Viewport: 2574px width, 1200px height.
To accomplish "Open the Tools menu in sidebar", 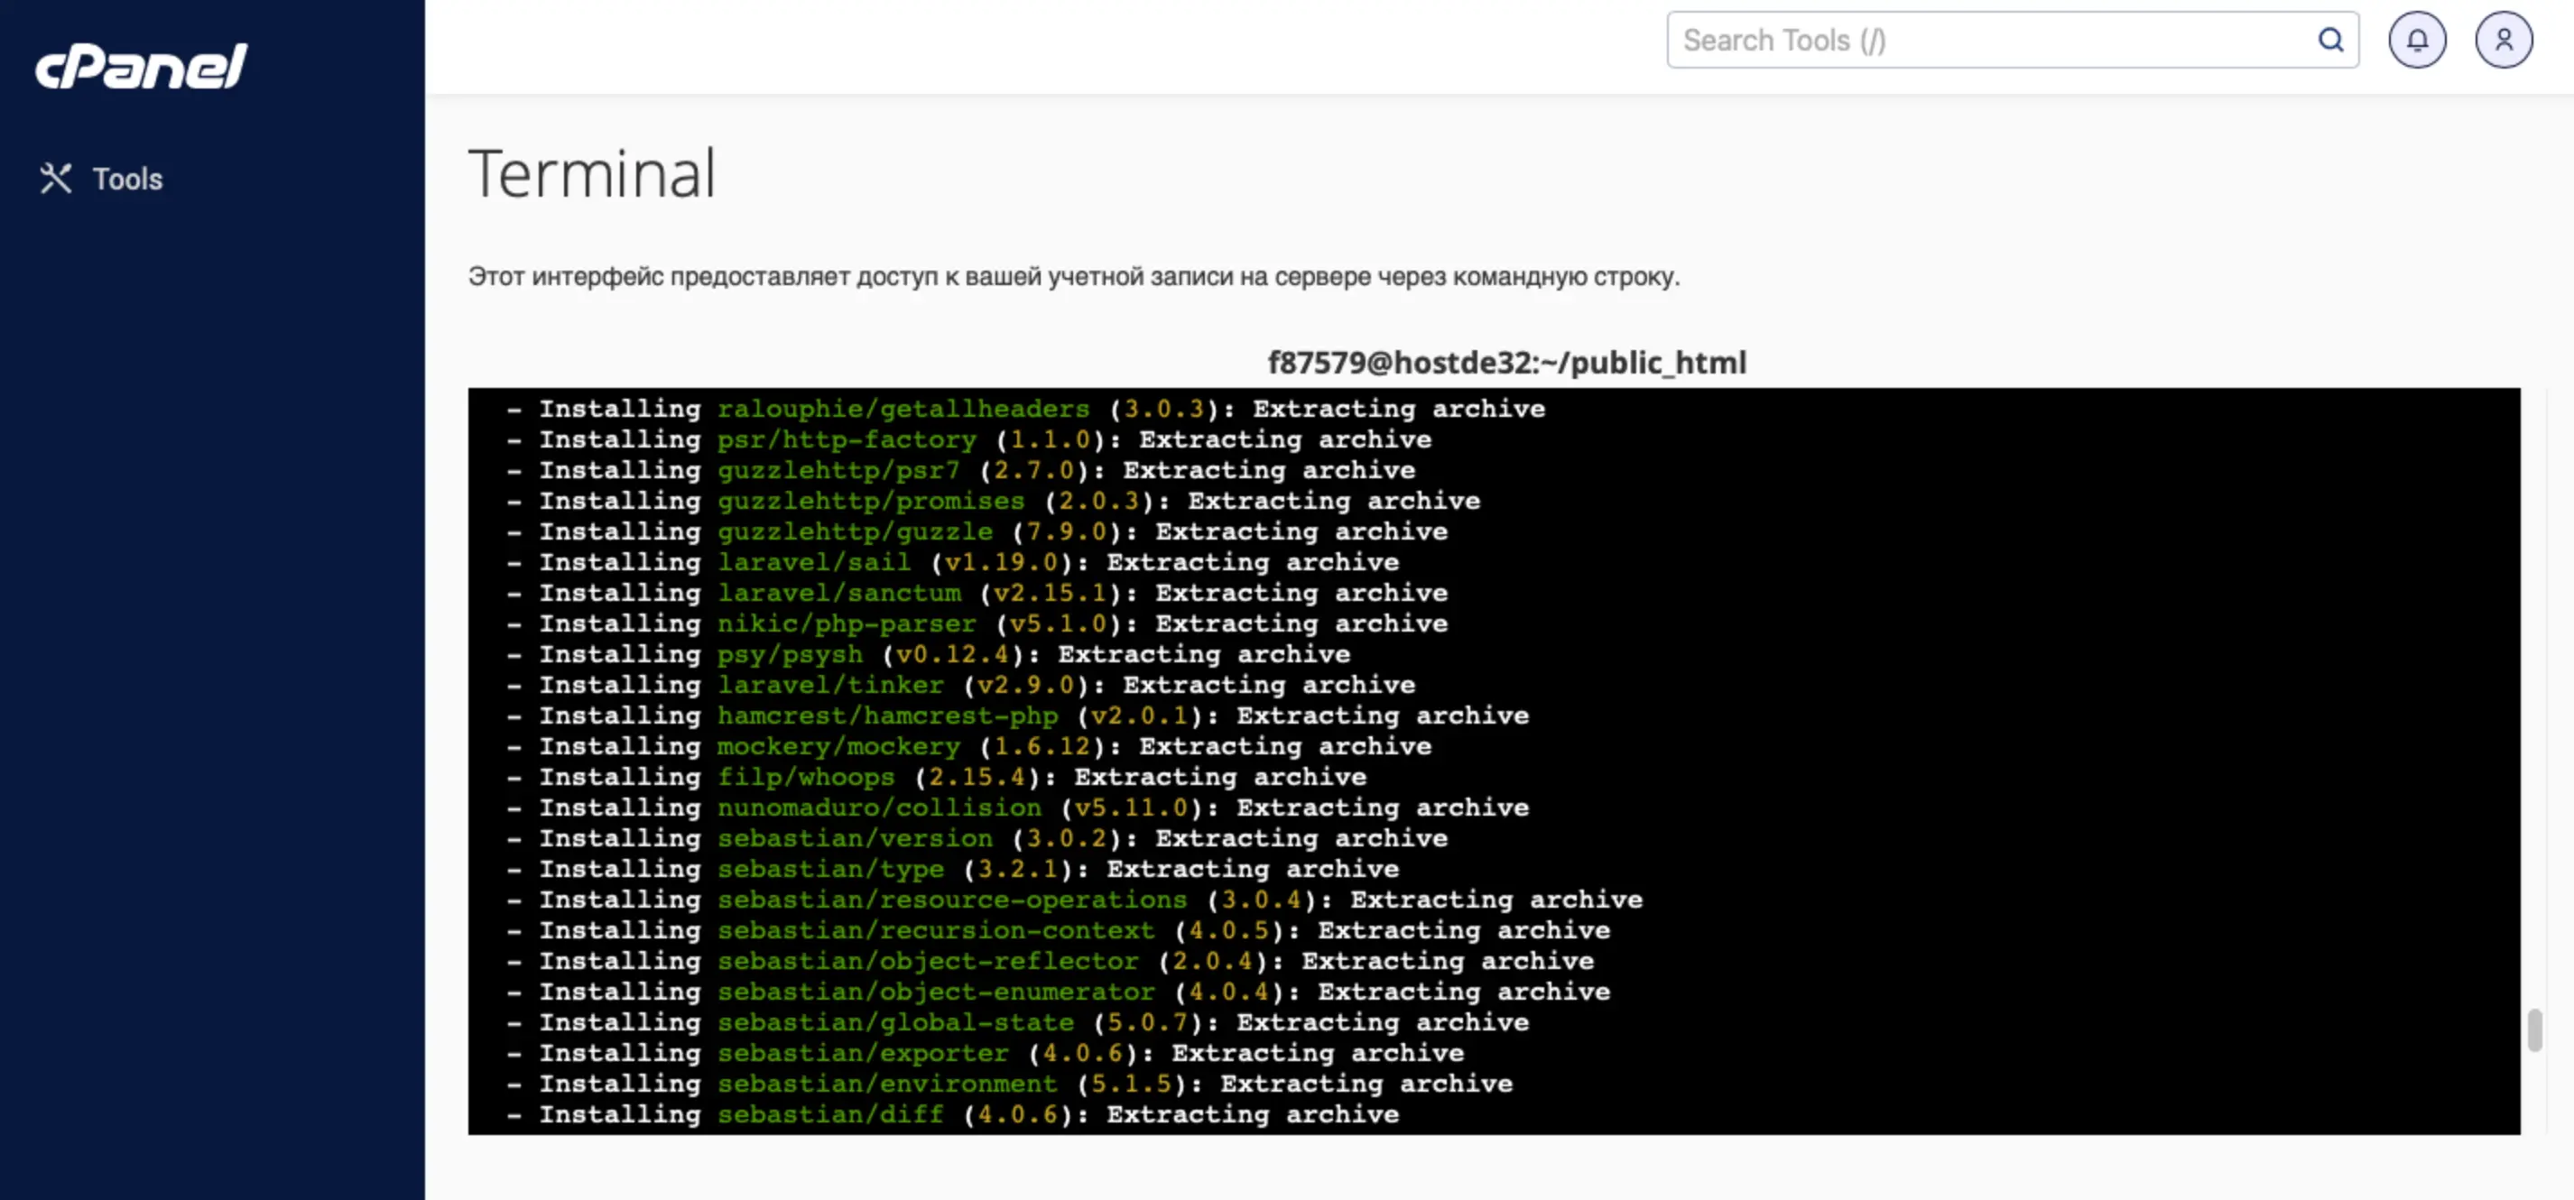I will (x=101, y=179).
